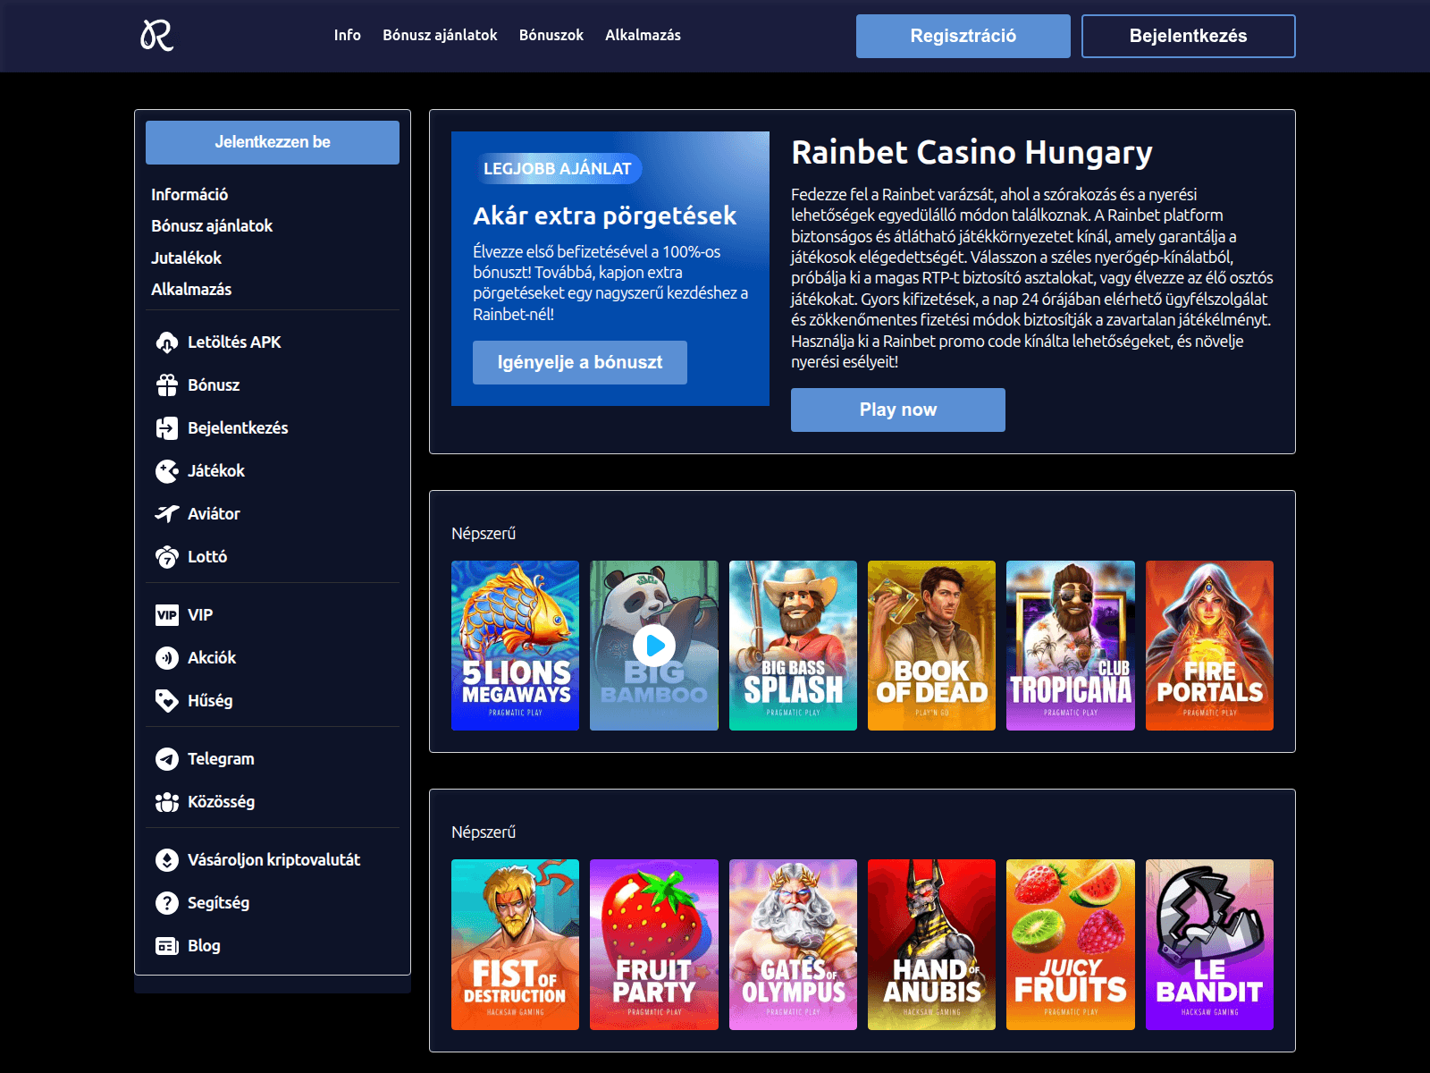
Task: Click the Vásároljon kriptovalutát icon
Action: pos(167,860)
